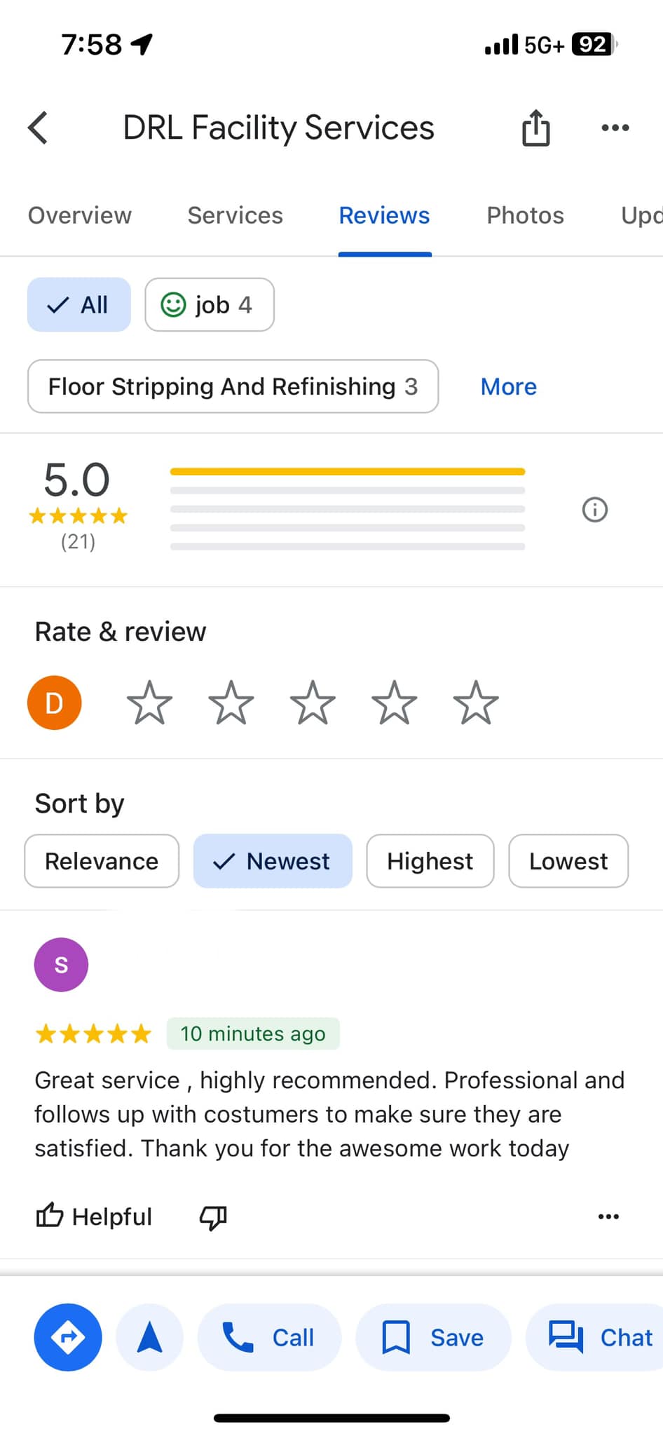Viewport: 663px width, 1436px height.
Task: Toggle Floor Stripping And Refinishing filter
Action: 233,386
